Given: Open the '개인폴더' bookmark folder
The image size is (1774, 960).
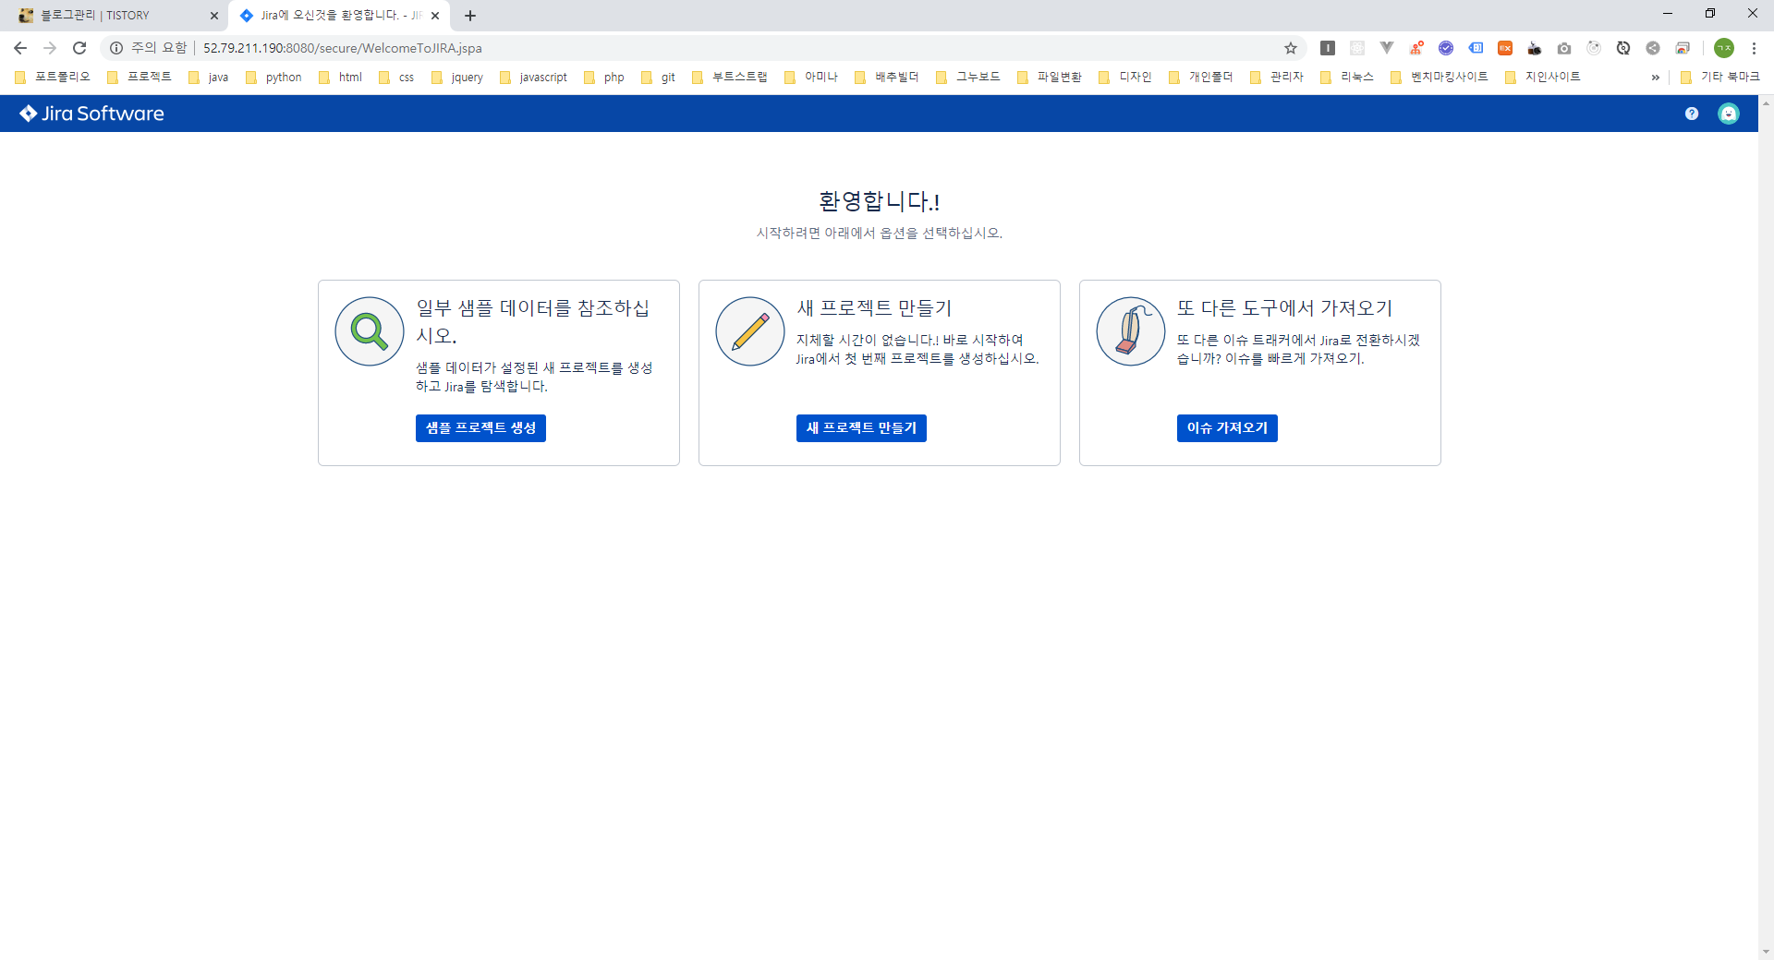Looking at the screenshot, I should (x=1201, y=78).
